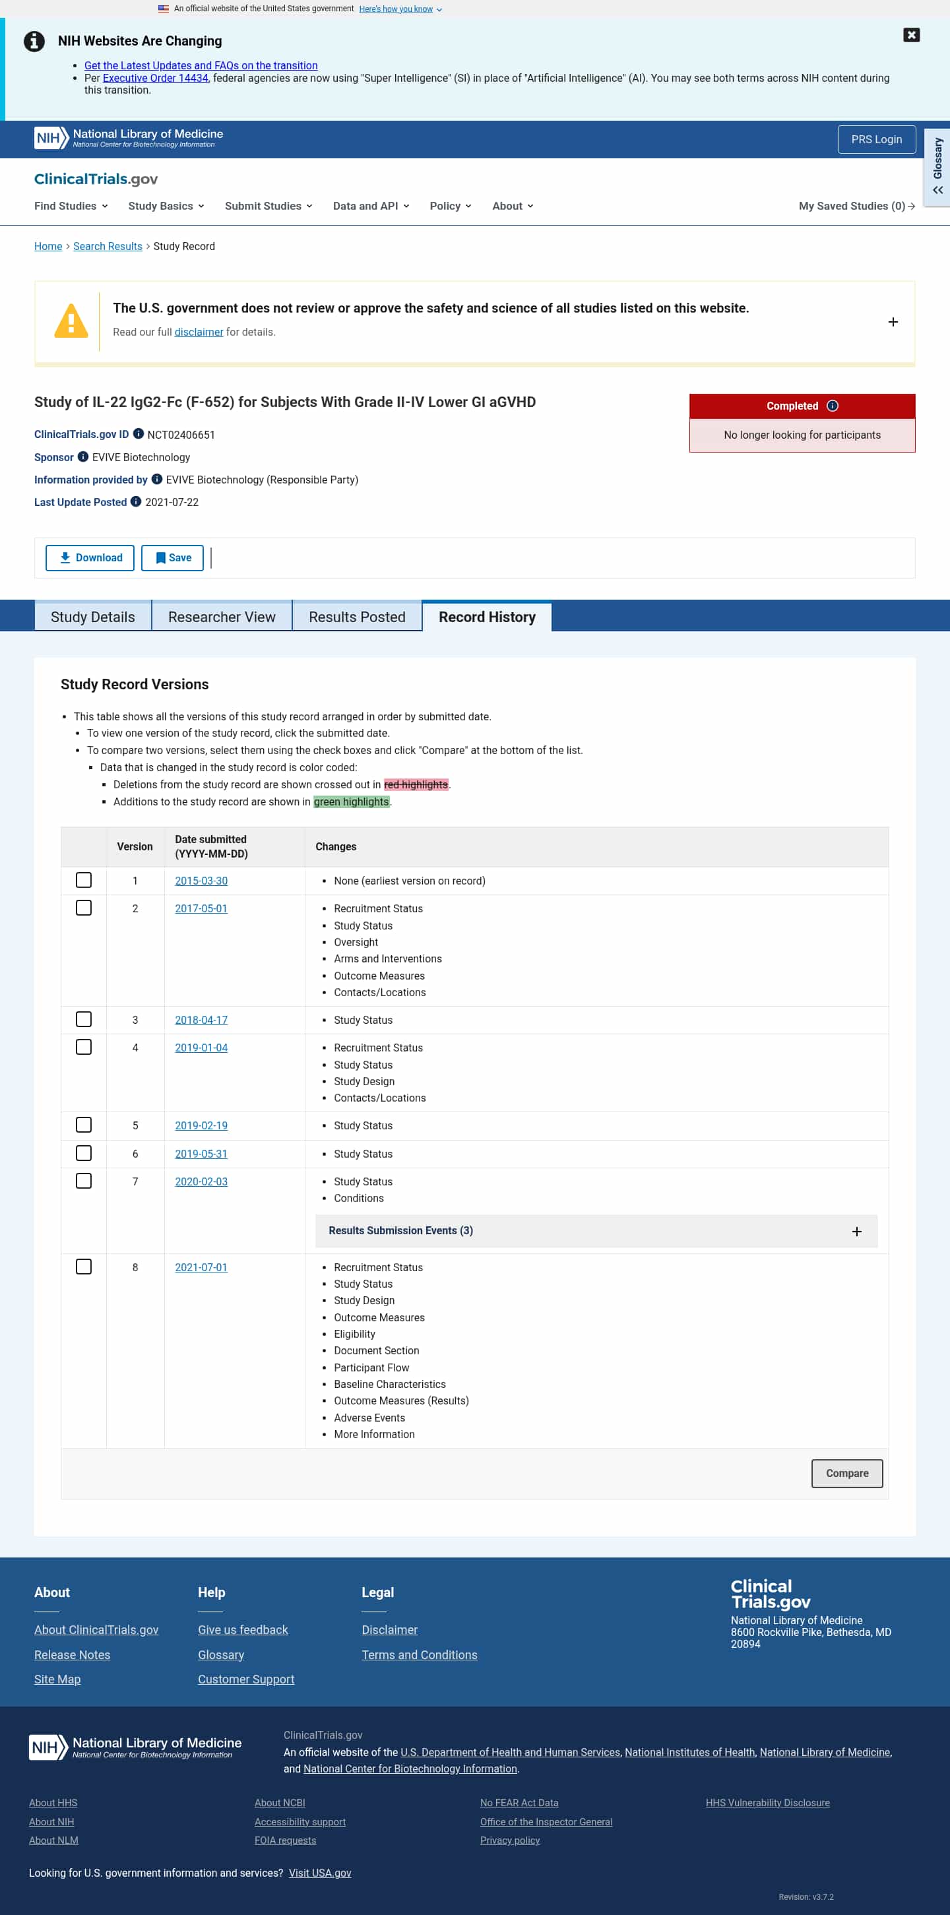Open the Record History tab

coord(487,616)
